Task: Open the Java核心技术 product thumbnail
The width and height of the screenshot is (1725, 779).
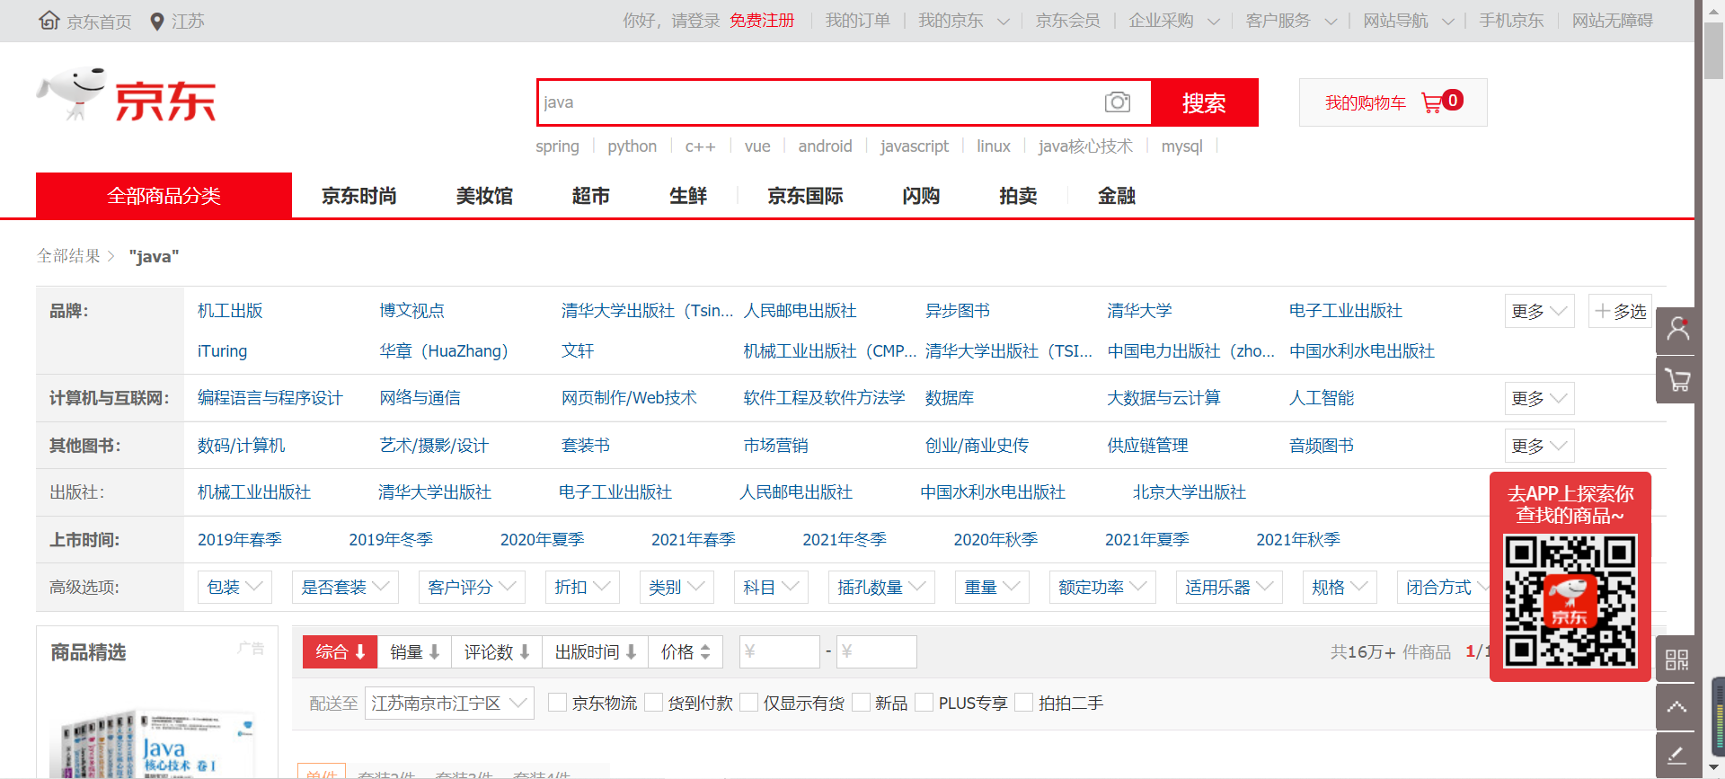Action: tap(157, 744)
